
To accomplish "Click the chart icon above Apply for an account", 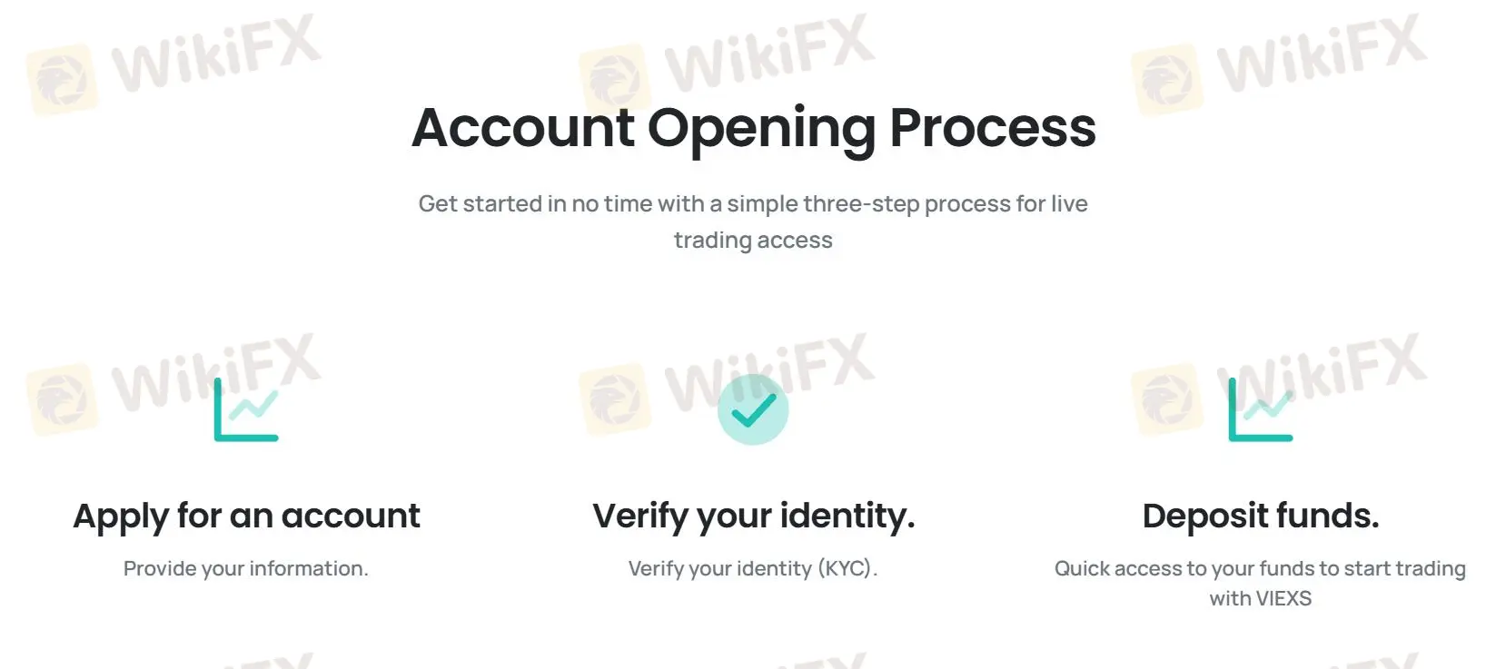I will coord(246,410).
